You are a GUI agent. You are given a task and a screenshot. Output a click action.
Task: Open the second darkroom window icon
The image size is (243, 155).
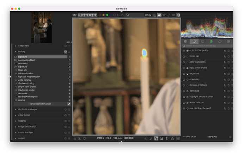(85, 138)
